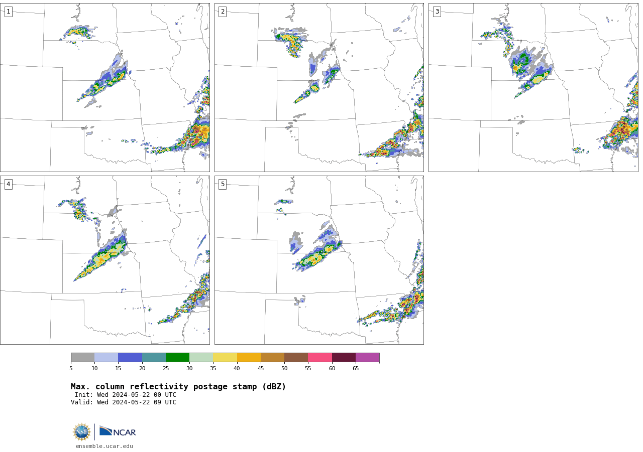Click the panel number label 4

coord(8,184)
